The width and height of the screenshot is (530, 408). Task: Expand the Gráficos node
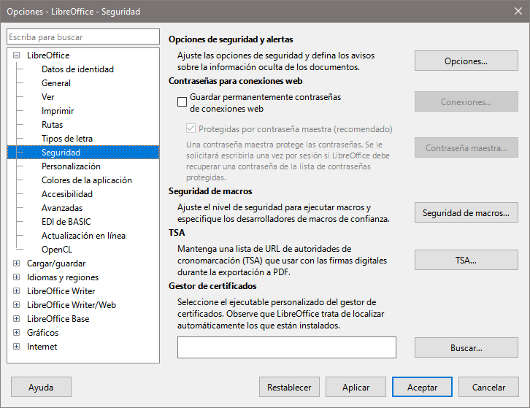pos(16,333)
